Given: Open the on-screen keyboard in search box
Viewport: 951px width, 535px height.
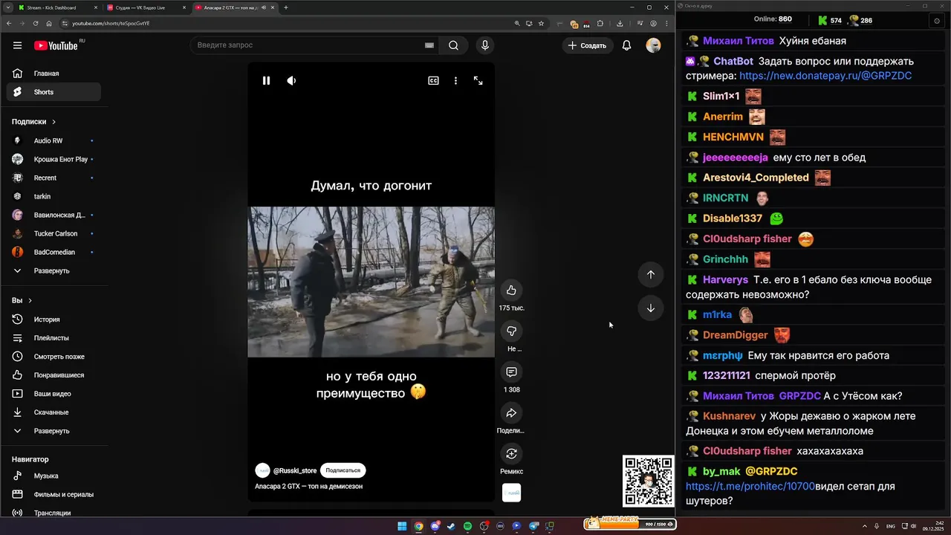Looking at the screenshot, I should coord(429,45).
